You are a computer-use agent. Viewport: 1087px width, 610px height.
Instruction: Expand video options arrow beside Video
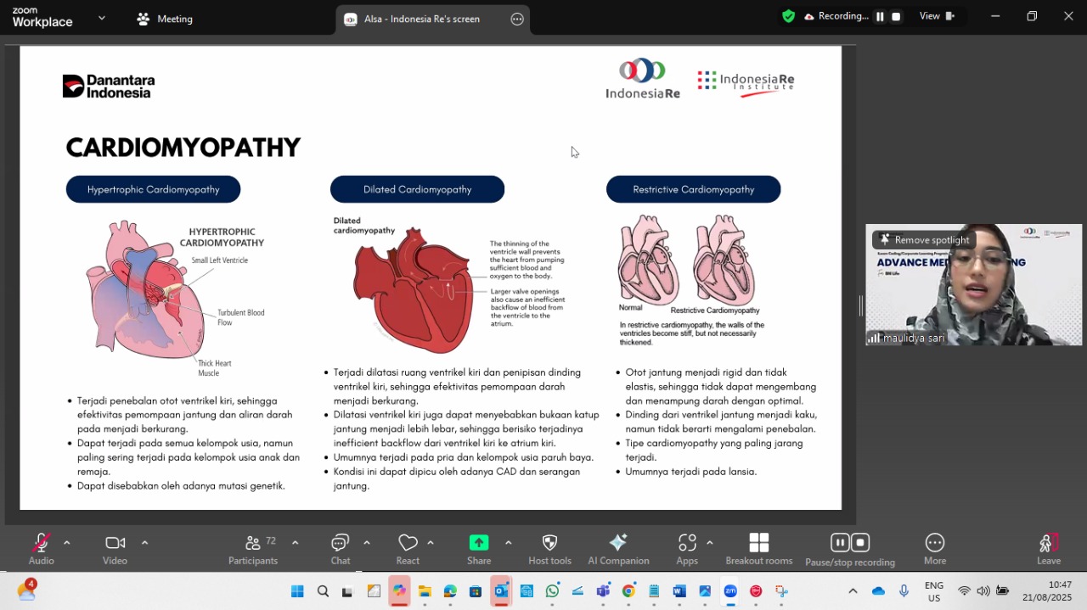pos(144,543)
